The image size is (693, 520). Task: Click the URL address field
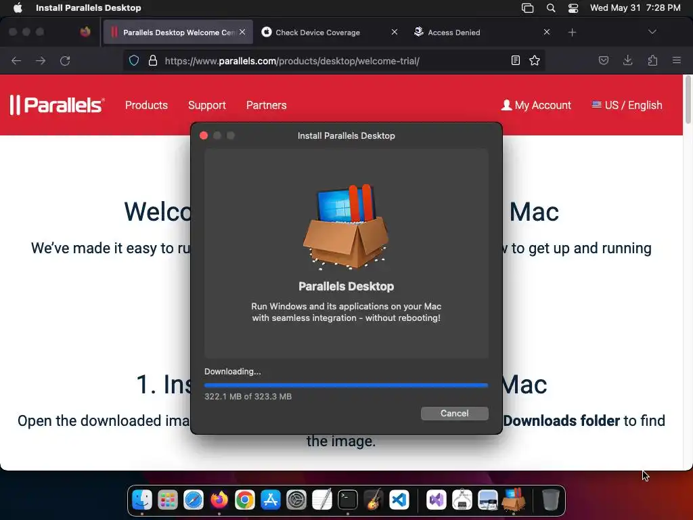[334, 60]
